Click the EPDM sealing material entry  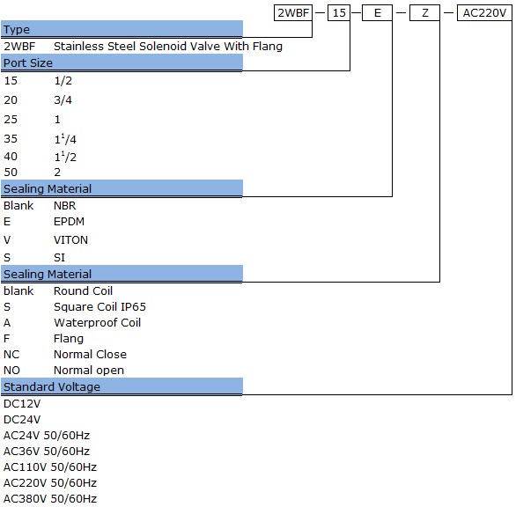(x=69, y=222)
